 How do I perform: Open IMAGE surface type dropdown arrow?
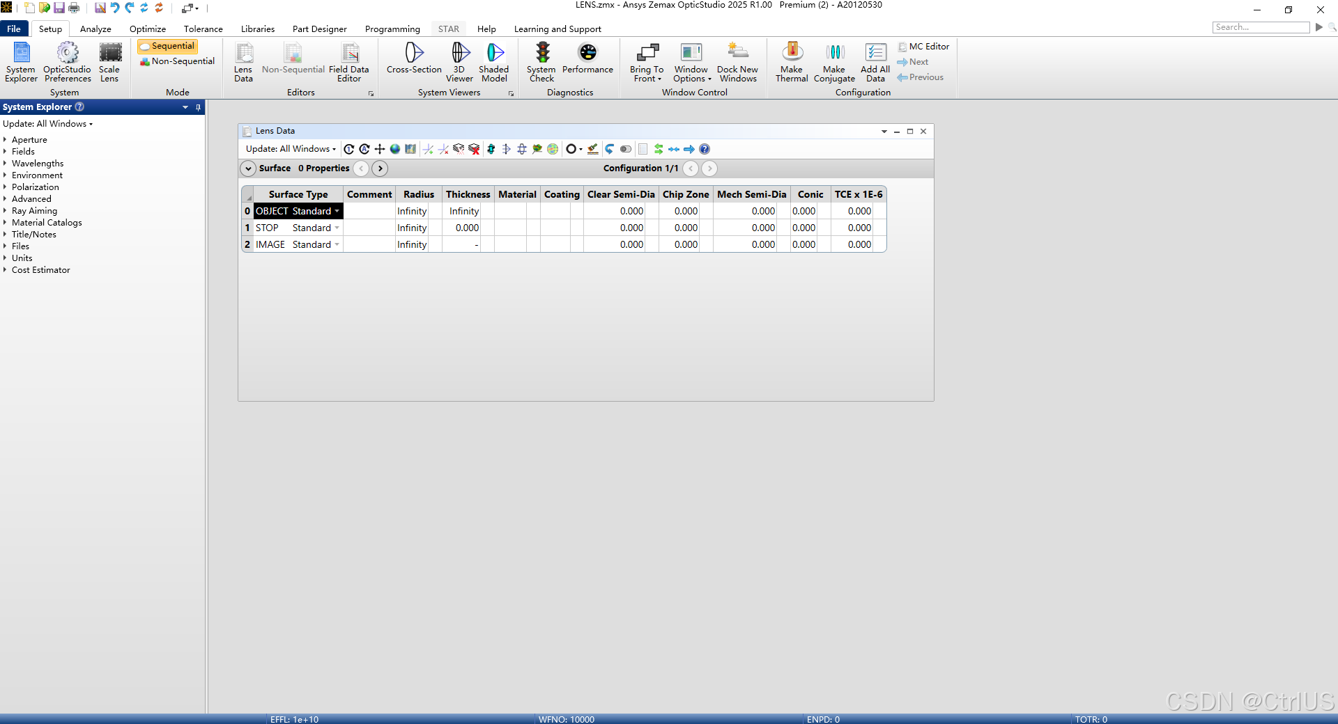pos(337,244)
